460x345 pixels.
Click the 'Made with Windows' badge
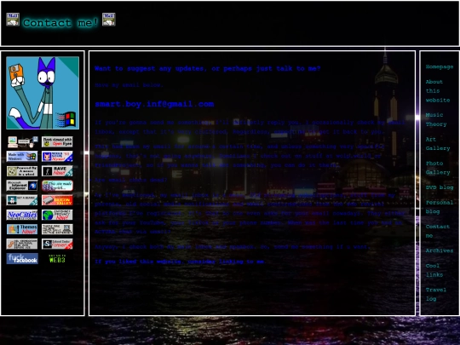[22, 157]
